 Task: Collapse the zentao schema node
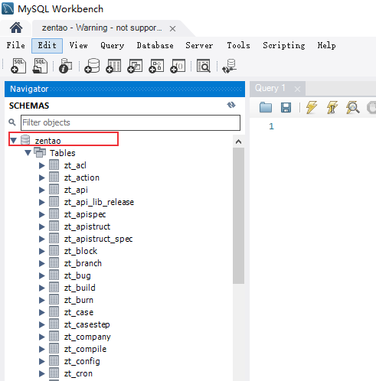(x=14, y=140)
